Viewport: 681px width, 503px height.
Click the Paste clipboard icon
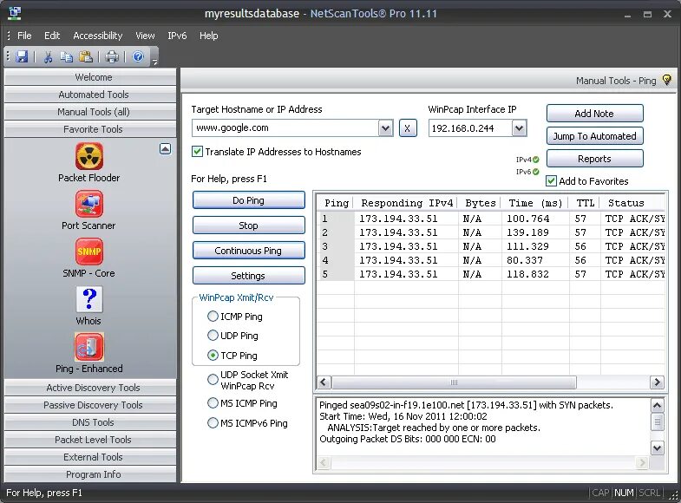86,56
